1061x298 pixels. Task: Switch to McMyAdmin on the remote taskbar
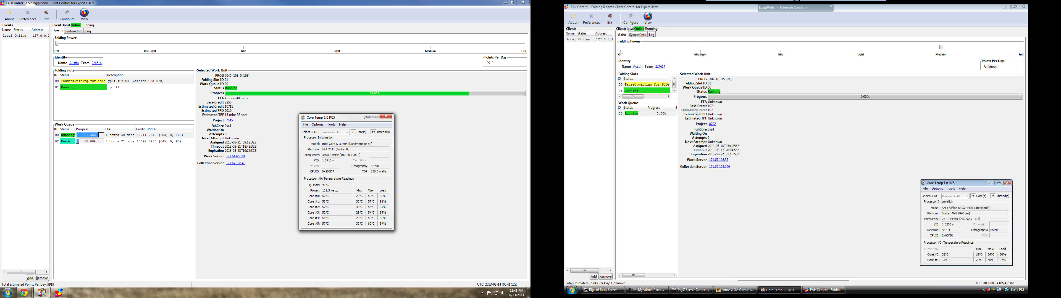647,290
